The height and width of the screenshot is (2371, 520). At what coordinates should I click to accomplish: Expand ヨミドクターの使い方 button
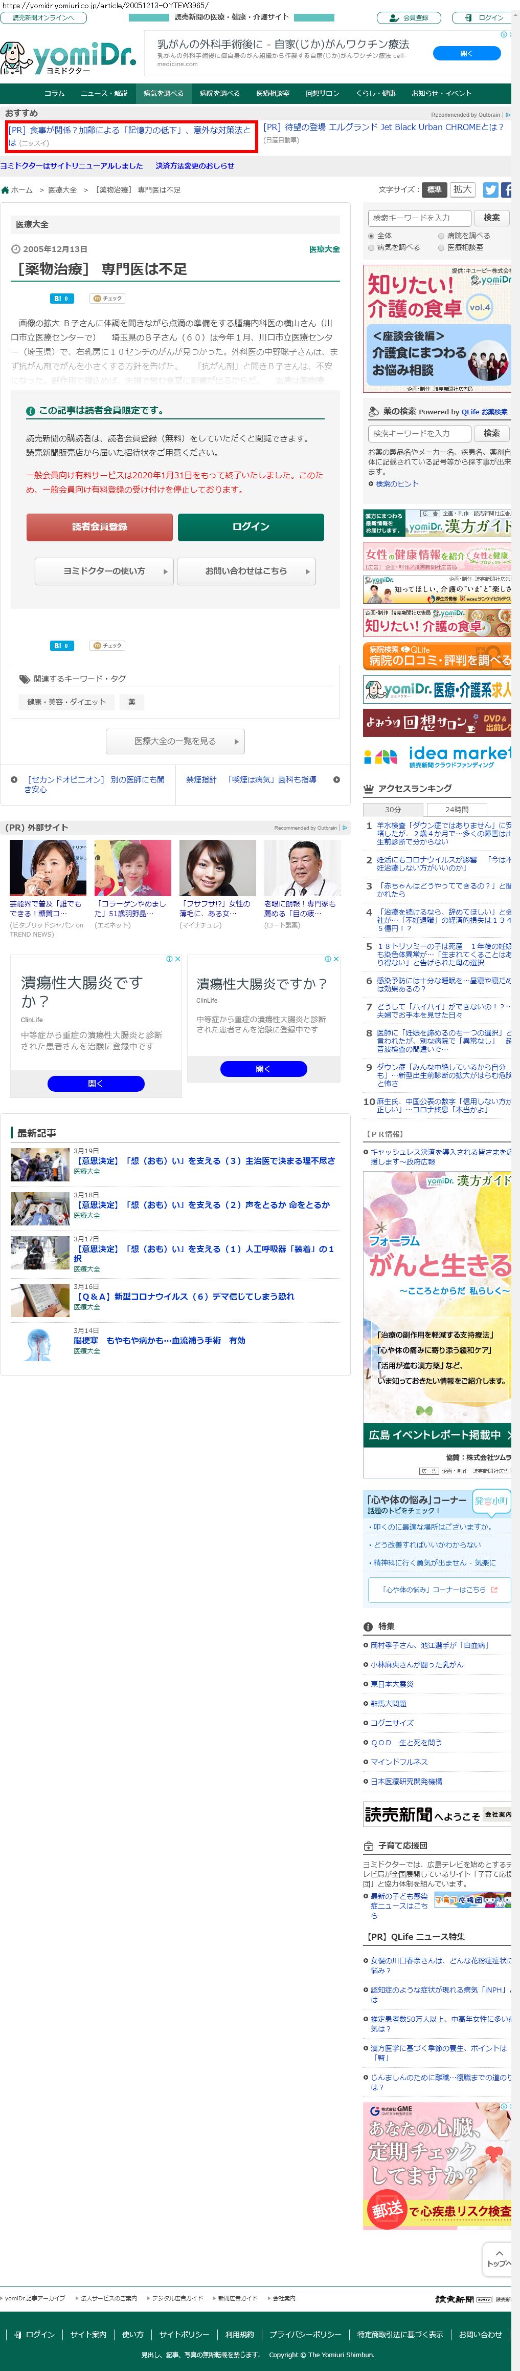pyautogui.click(x=104, y=571)
